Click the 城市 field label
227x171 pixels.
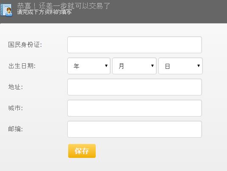16,108
